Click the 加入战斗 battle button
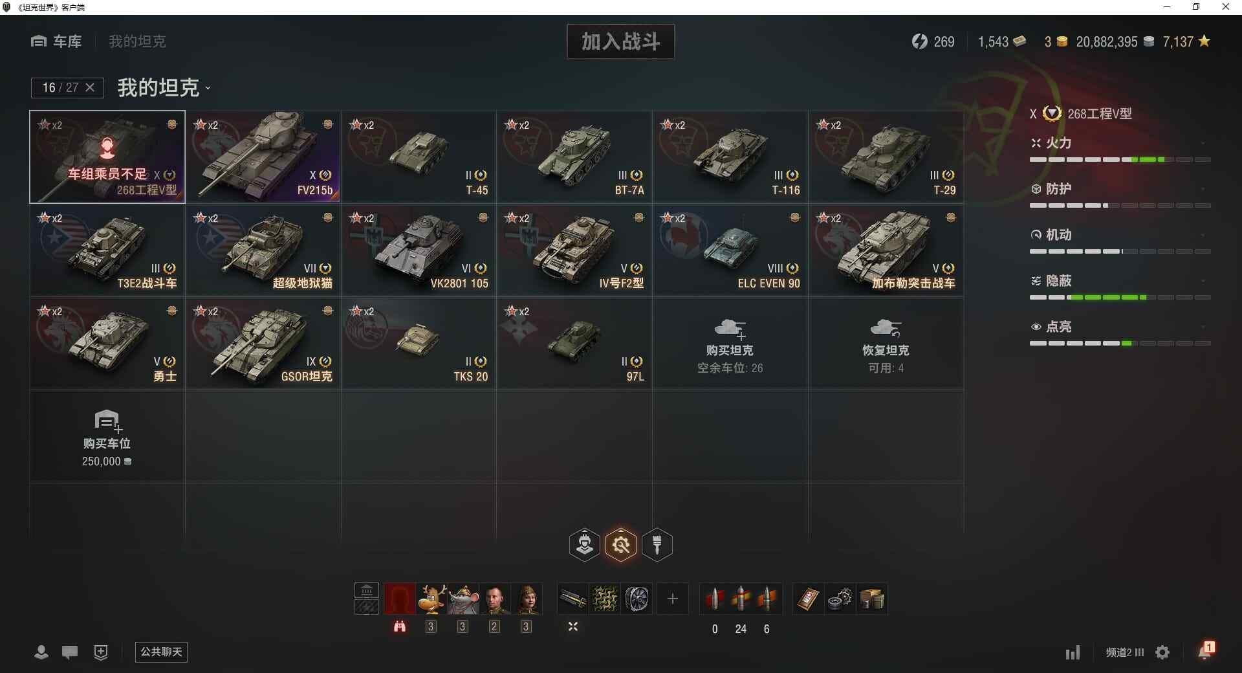Image resolution: width=1242 pixels, height=673 pixels. coord(621,41)
